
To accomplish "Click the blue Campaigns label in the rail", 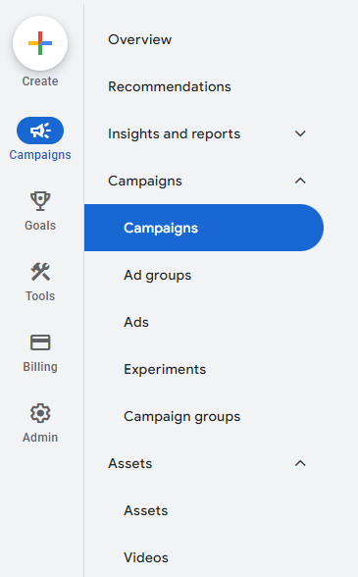I will pos(40,155).
